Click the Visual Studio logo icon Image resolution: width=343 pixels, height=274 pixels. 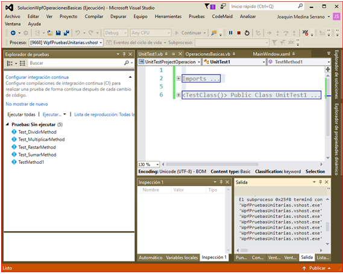coord(9,8)
